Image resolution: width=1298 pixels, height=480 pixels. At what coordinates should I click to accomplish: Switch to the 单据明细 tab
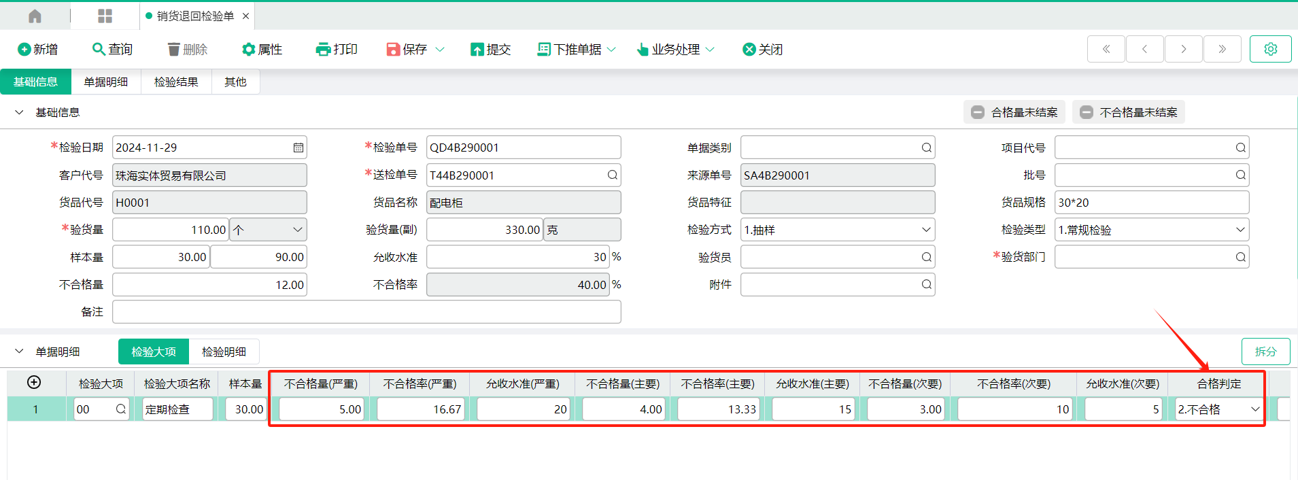(x=106, y=82)
